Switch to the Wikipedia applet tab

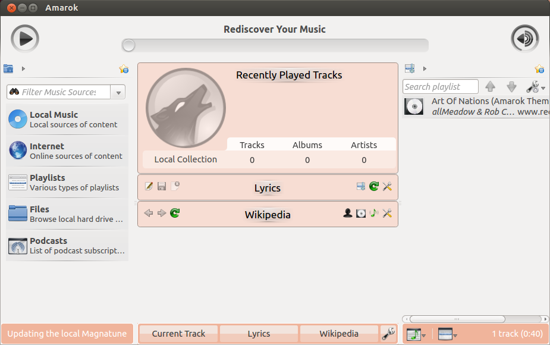point(339,334)
